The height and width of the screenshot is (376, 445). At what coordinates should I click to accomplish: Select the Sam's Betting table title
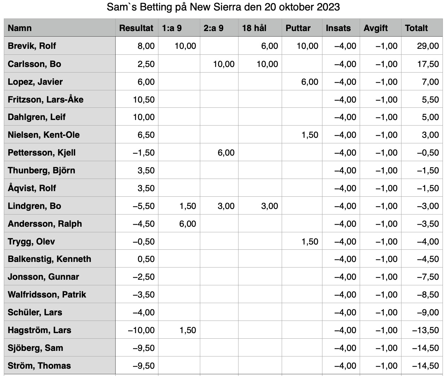(x=223, y=7)
